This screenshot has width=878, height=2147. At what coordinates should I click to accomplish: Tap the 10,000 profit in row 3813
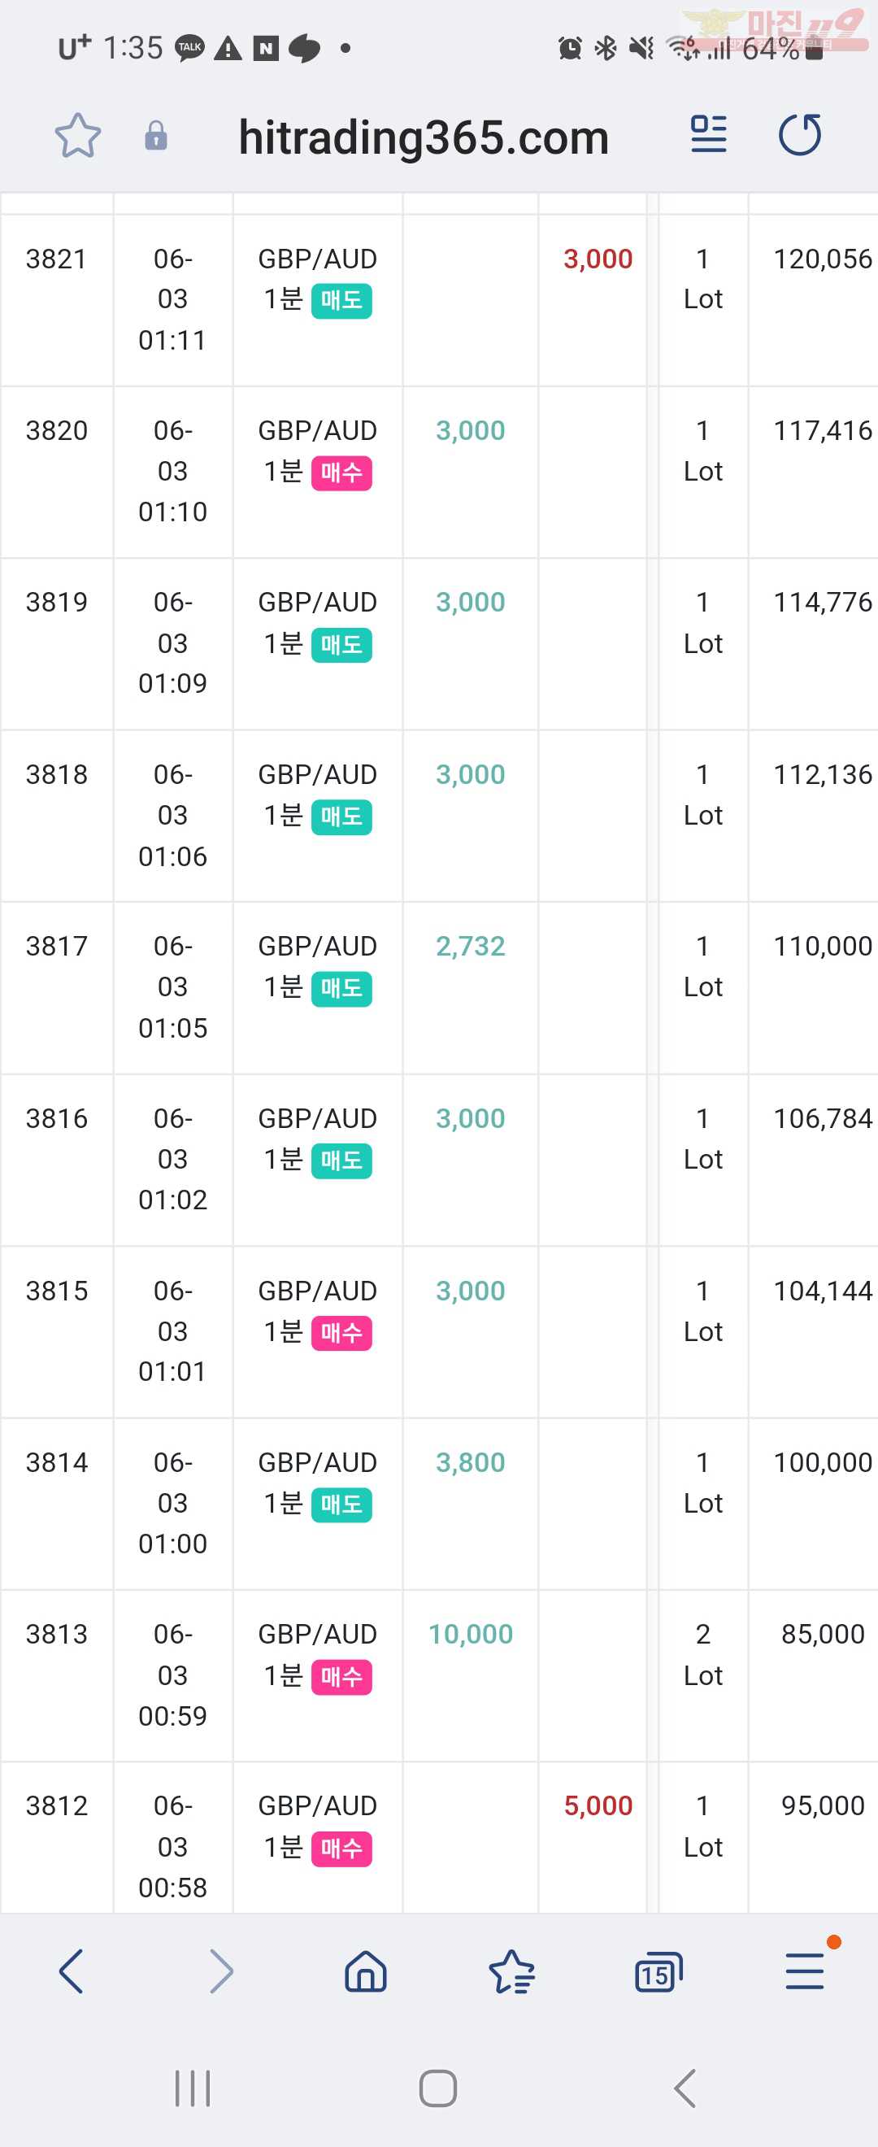coord(471,1634)
